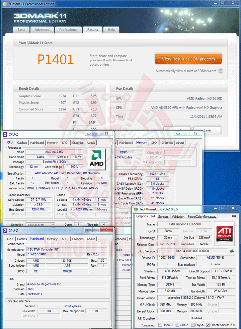Image resolution: width=241 pixels, height=329 pixels.
Task: Click the CPU-Z Multiplier value x 29.0
Action: coord(38,204)
